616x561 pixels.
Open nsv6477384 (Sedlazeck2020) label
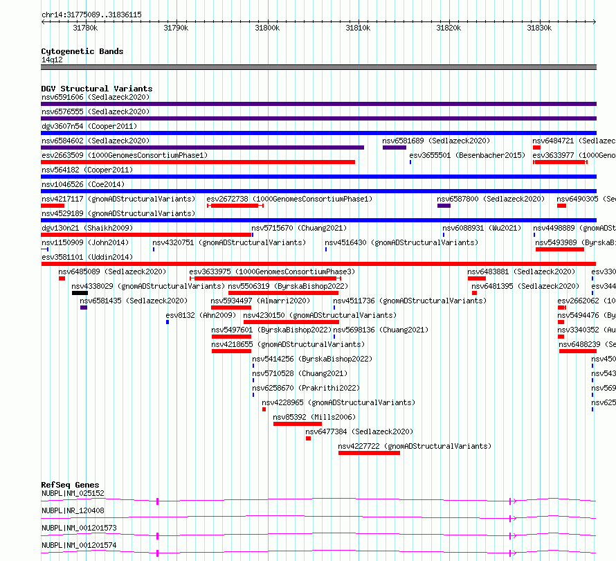point(359,431)
